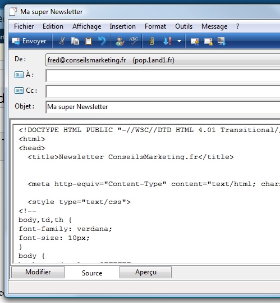This screenshot has width=280, height=303.
Task: Click the meta http-equiv line
Action: pyautogui.click(x=154, y=184)
